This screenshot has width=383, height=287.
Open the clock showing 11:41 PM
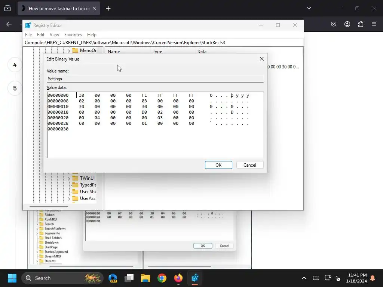point(356,278)
